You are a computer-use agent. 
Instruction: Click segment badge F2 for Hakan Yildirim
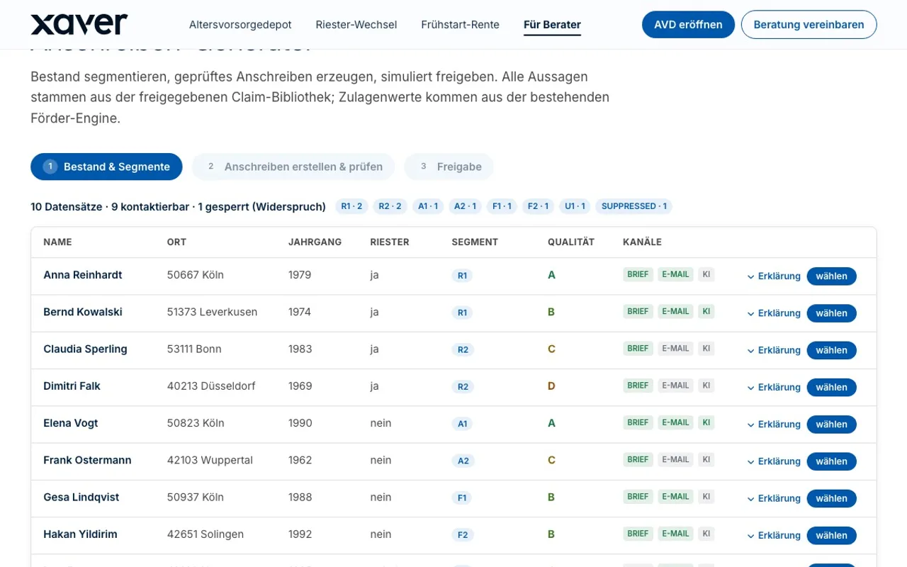[463, 535]
